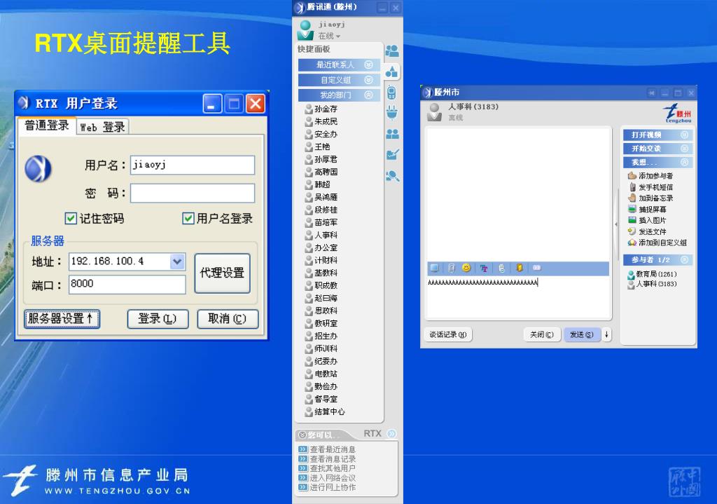Switch to the 普通登录 tab
The height and width of the screenshot is (504, 717).
[x=47, y=125]
